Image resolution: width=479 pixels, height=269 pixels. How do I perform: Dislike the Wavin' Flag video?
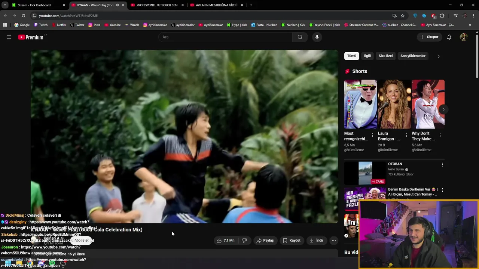(244, 241)
